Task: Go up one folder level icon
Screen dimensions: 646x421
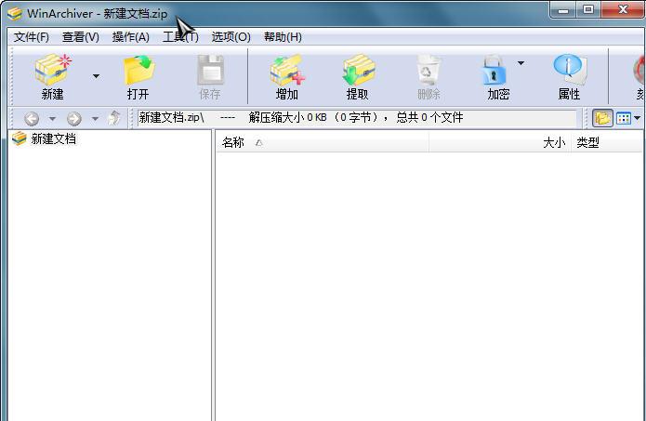Action: 114,119
